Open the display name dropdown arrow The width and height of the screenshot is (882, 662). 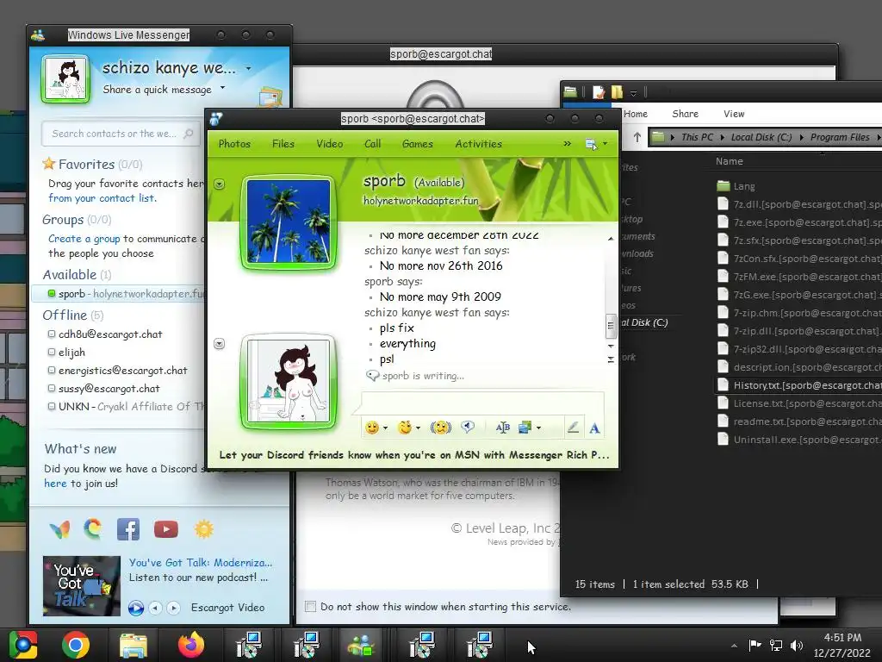pyautogui.click(x=249, y=69)
